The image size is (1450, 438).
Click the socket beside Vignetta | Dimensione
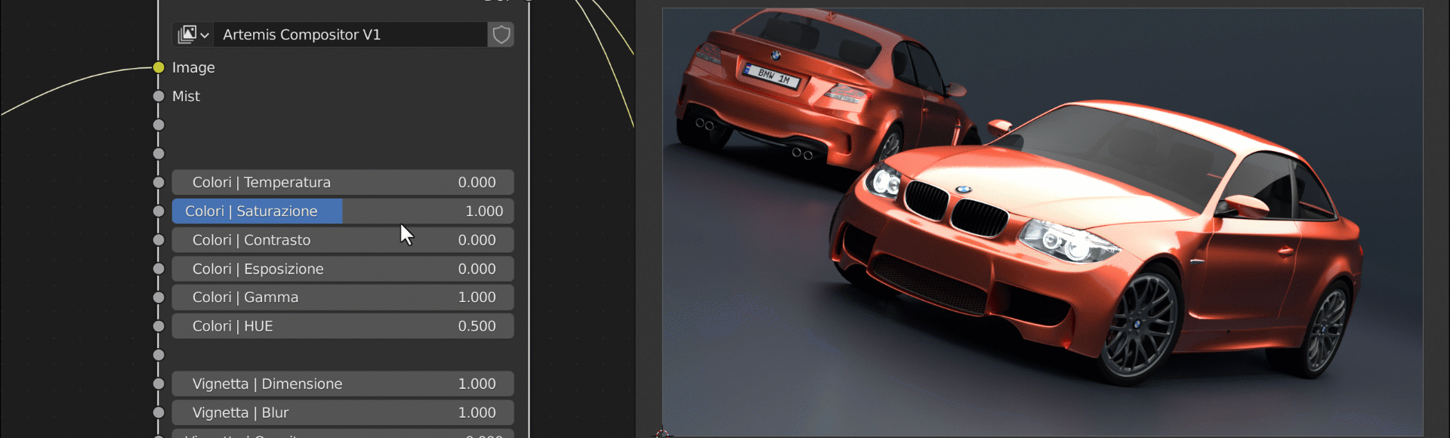coord(159,384)
